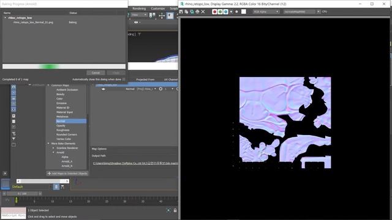Click the green baking progress bar
This screenshot has height=220, width=392.
[x=64, y=66]
